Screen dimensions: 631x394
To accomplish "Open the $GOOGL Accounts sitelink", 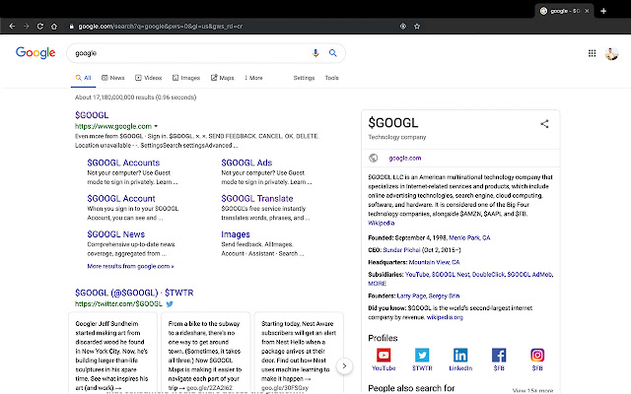I will tap(123, 163).
